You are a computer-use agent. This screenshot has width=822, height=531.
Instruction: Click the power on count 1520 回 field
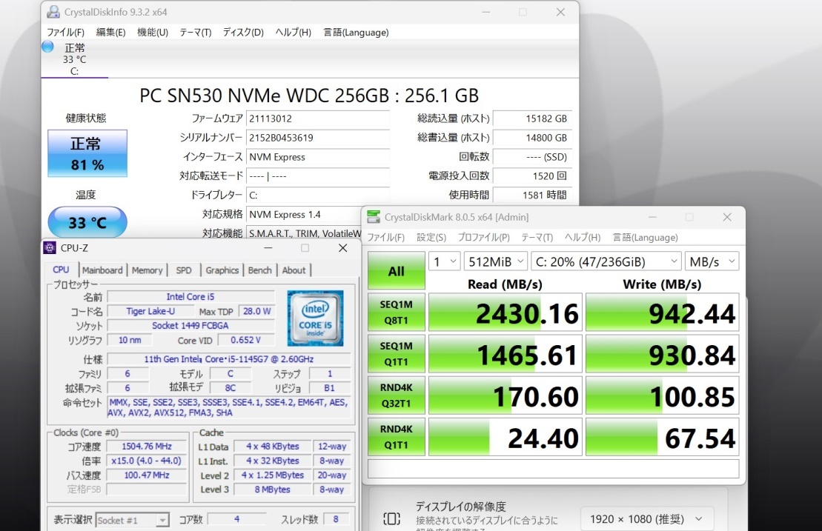[x=532, y=176]
